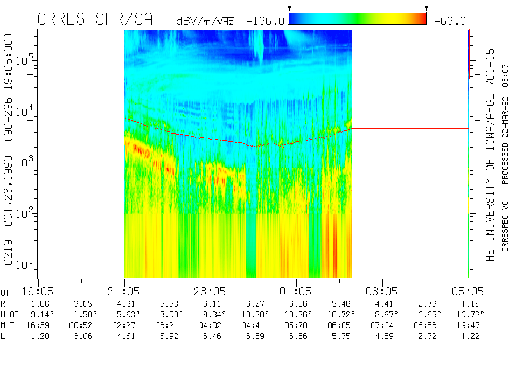Click the left triangle marker above the color bar
The width and height of the screenshot is (509, 388).
click(289, 9)
